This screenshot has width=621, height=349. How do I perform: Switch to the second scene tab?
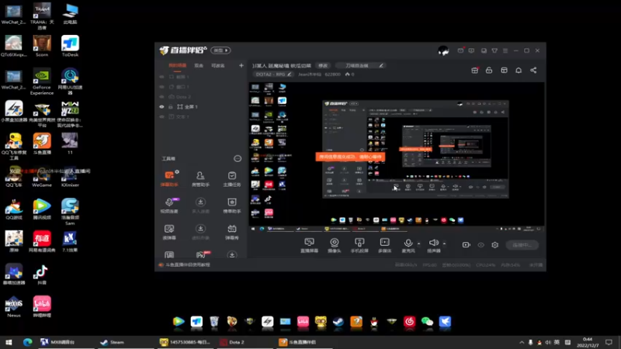pyautogui.click(x=199, y=65)
